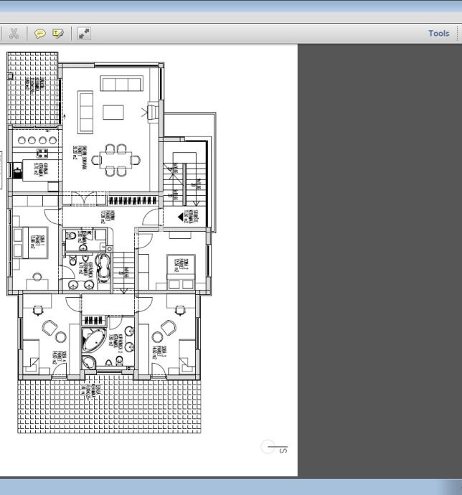Click the SOBA 1 room label
The image size is (462, 495).
37,242
